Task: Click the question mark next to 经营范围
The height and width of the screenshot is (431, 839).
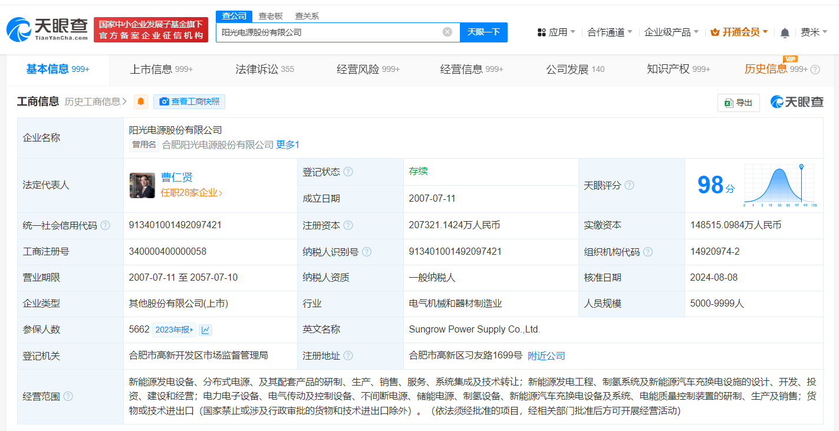Action: pos(68,397)
